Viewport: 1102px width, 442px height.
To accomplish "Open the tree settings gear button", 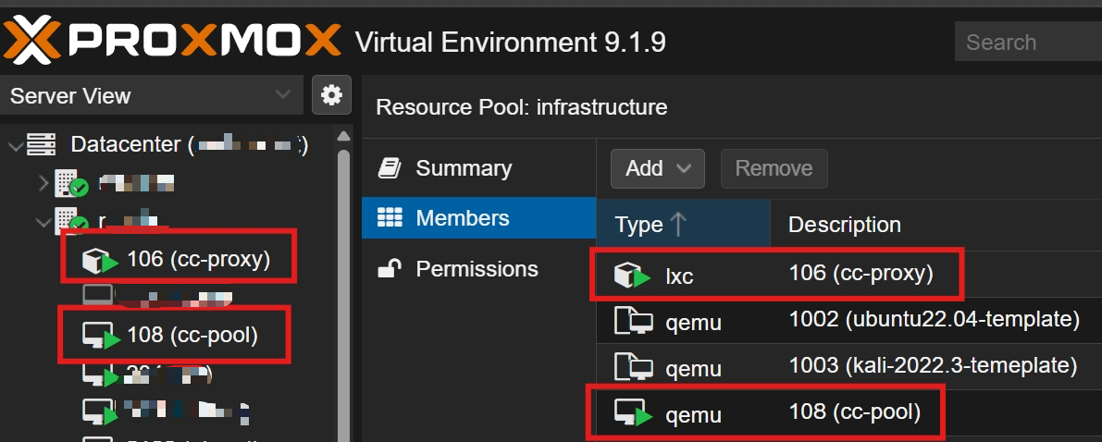I will [331, 95].
